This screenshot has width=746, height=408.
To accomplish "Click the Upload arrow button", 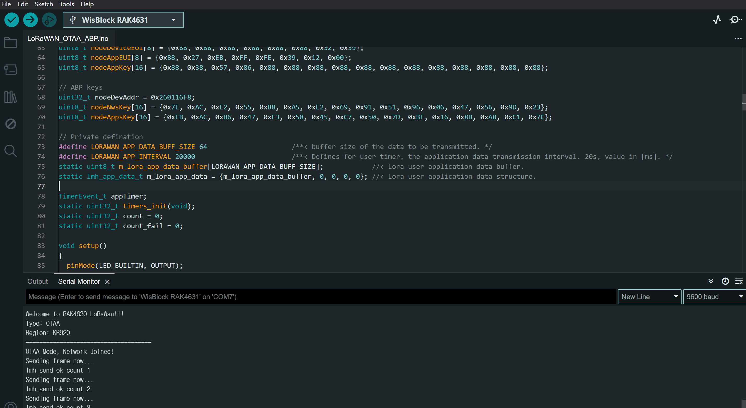I will [x=31, y=20].
